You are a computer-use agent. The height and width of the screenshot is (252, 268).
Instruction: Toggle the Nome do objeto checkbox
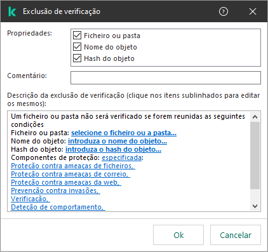tap(77, 47)
